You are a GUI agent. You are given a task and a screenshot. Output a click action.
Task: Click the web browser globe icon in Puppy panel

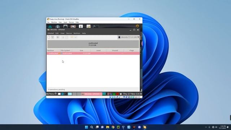pos(62,94)
